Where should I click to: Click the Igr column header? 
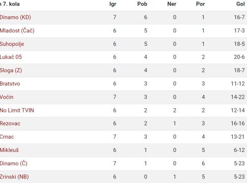113,4
